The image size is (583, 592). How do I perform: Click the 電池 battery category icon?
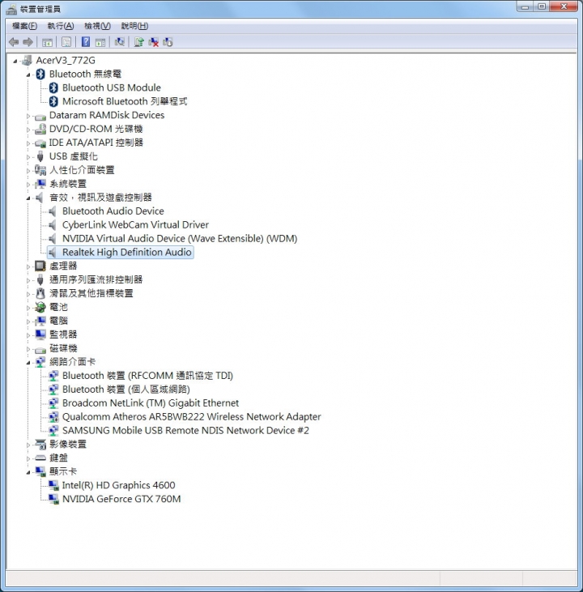(x=40, y=307)
